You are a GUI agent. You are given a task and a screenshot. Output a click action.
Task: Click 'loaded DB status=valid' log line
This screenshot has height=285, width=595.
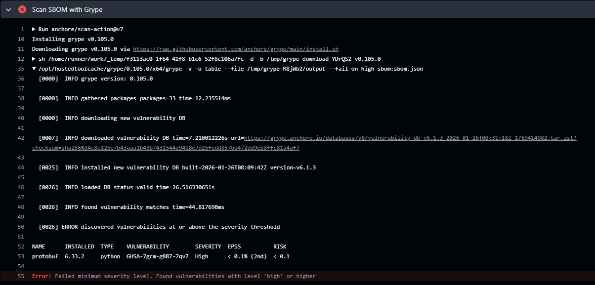[x=127, y=187]
